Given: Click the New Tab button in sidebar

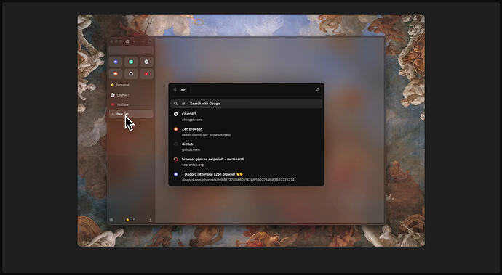Looking at the screenshot, I should (131, 114).
